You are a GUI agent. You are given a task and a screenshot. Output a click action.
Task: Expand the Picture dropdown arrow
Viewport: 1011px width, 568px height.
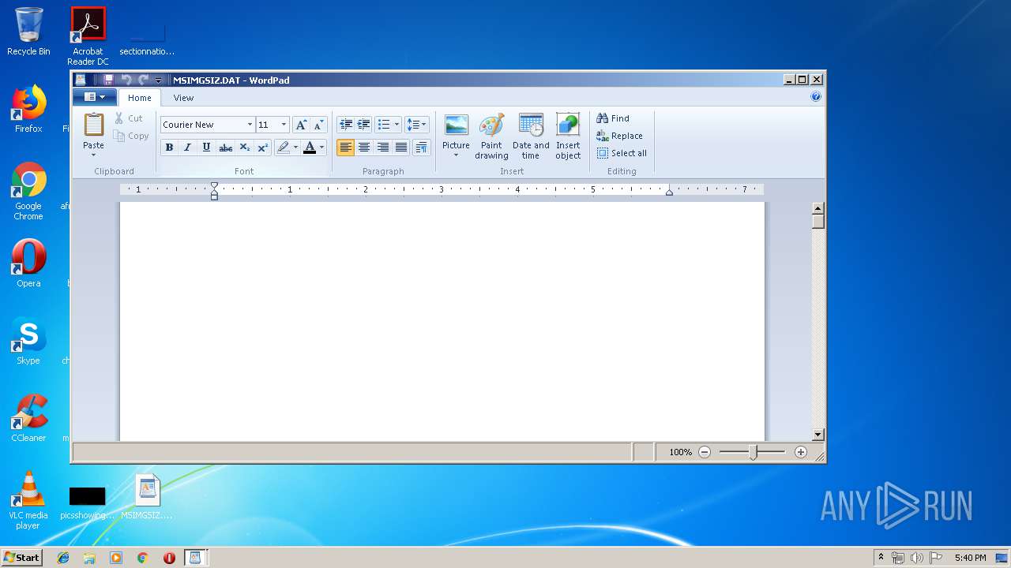[456, 155]
